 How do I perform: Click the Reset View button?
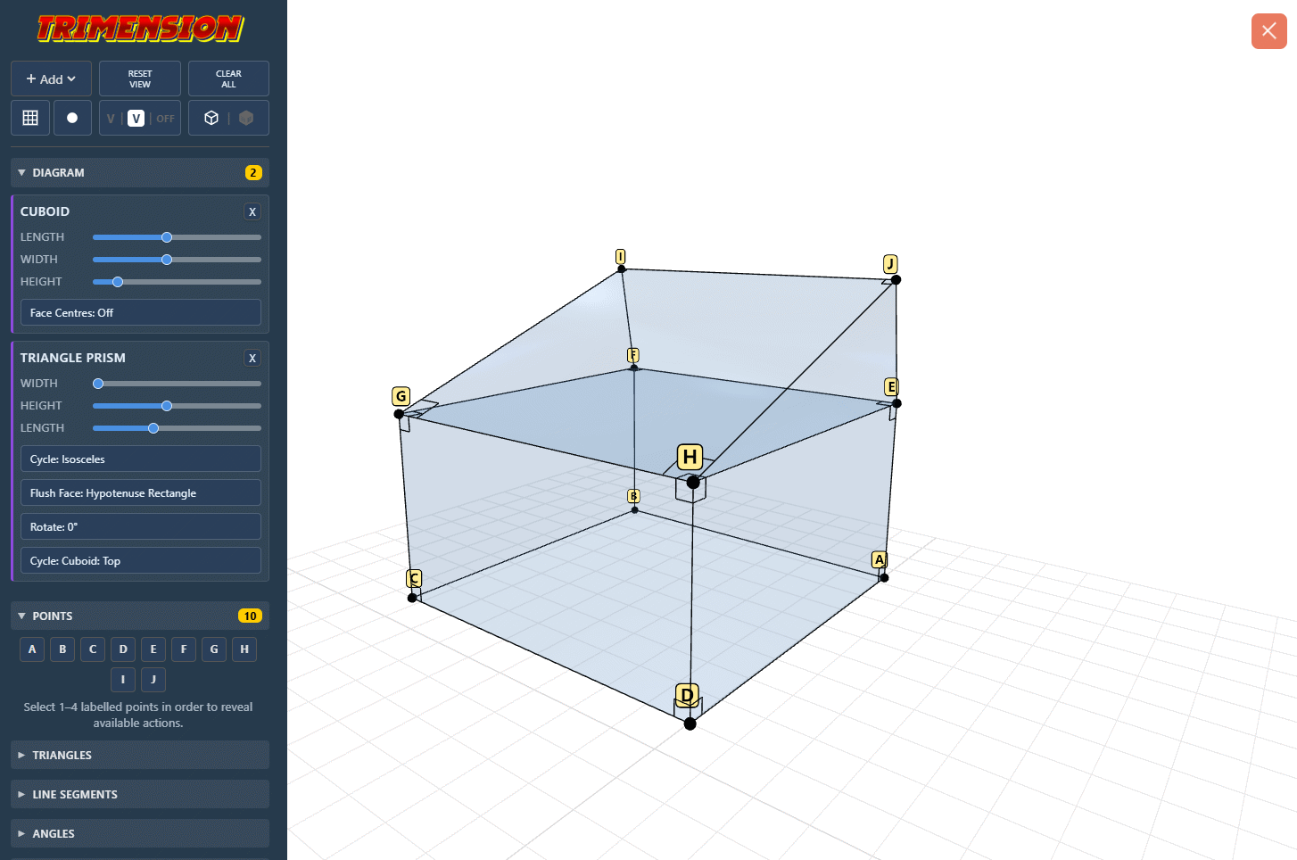coord(140,79)
